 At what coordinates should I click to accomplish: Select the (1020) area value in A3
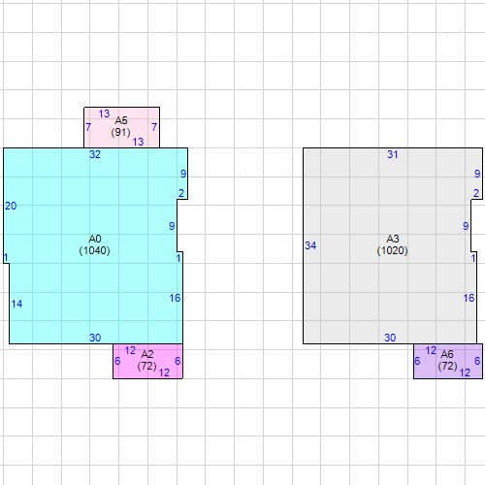tap(393, 250)
